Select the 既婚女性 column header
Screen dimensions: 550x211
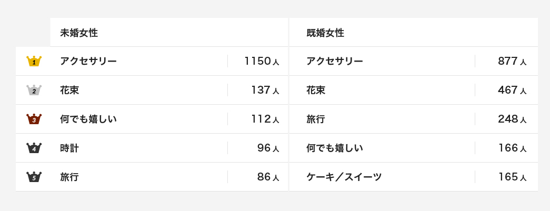click(325, 33)
